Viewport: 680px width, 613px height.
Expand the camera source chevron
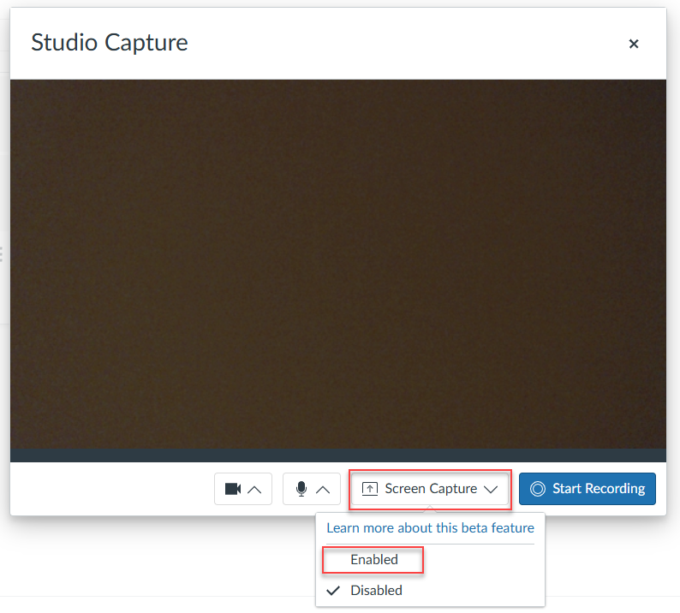point(255,489)
